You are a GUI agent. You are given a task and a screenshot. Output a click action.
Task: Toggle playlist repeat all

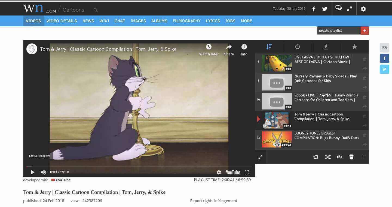(316, 157)
